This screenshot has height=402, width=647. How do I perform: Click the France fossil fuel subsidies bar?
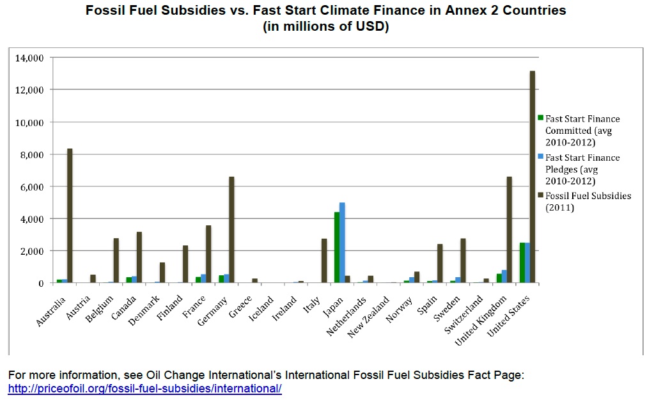(x=208, y=254)
